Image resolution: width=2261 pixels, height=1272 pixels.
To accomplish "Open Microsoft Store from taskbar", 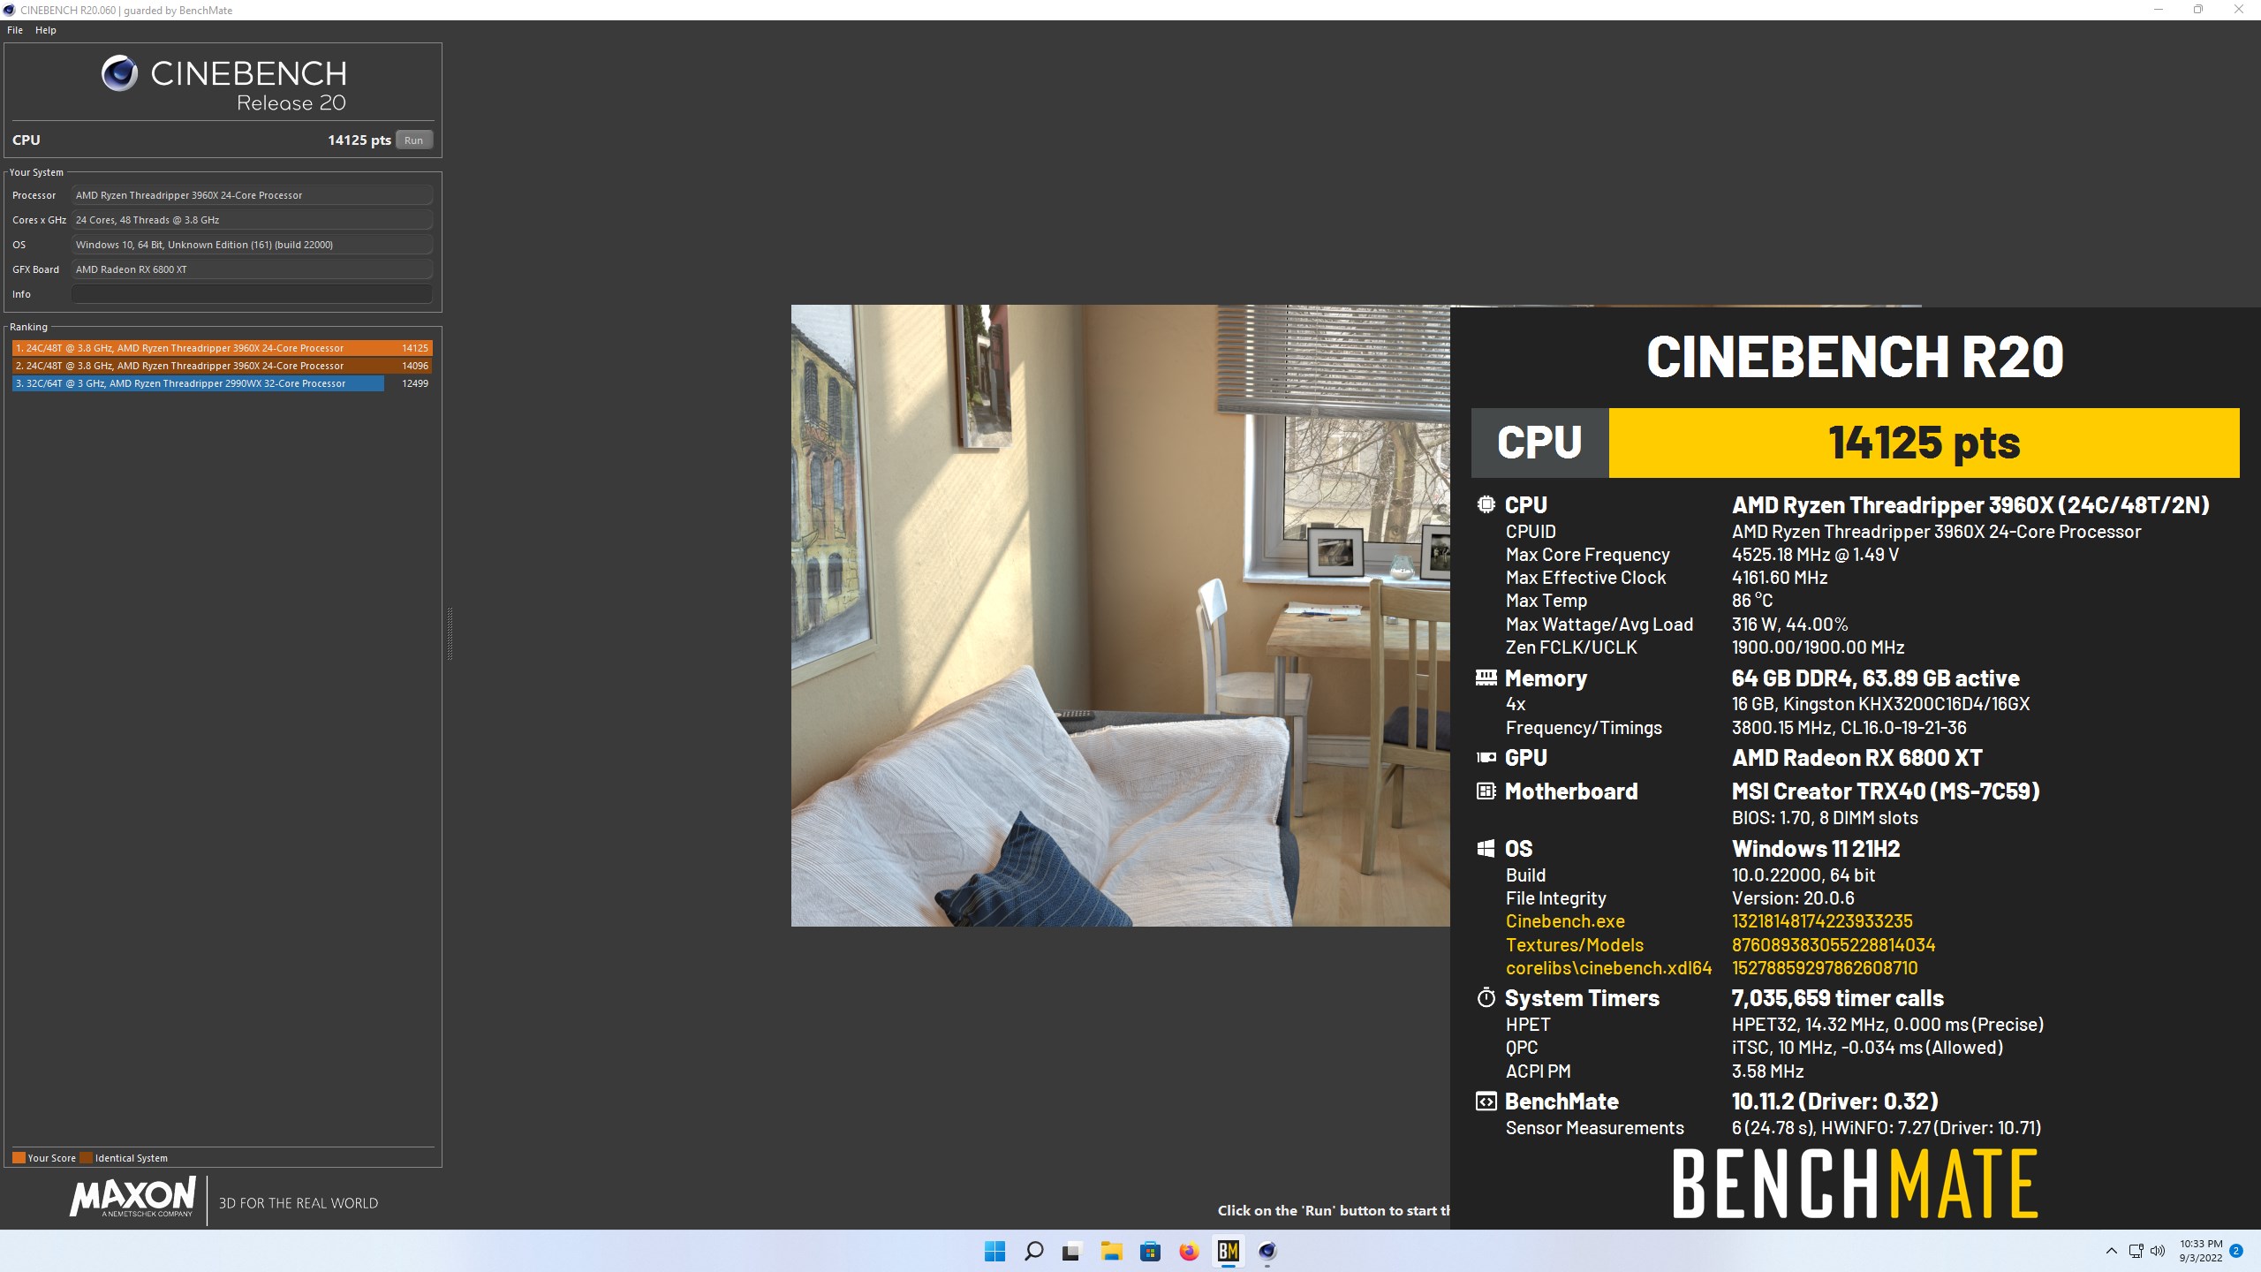I will [1150, 1251].
